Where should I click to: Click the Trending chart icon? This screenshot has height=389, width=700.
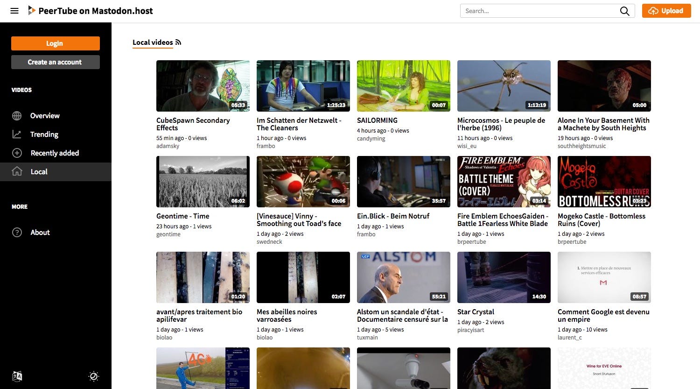click(17, 134)
